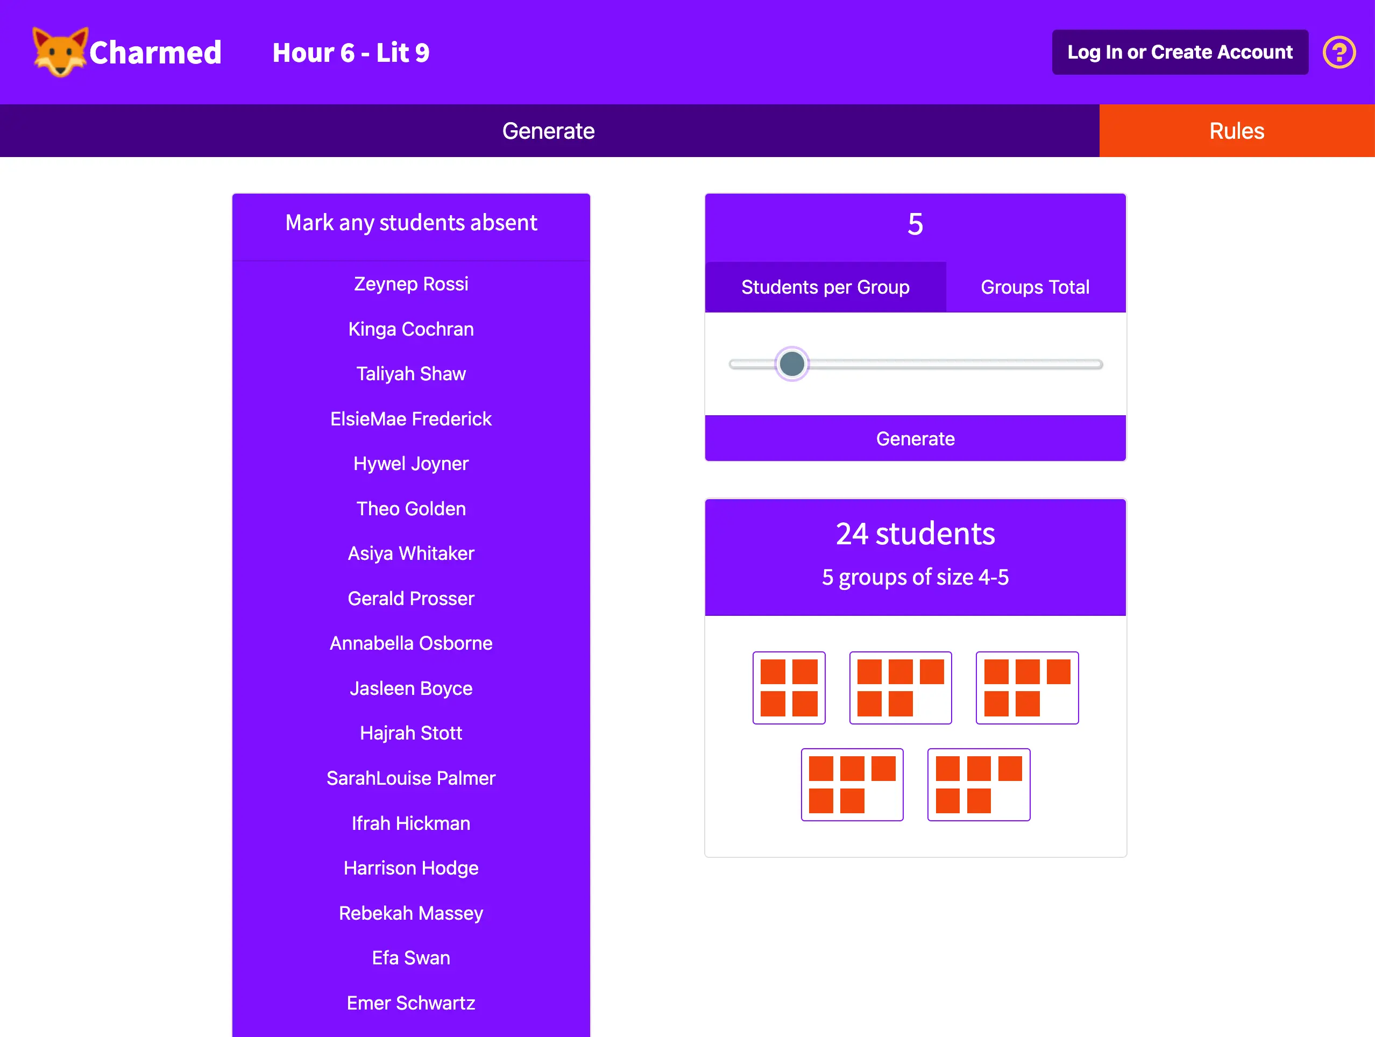Select the Generate navigation tab

click(x=548, y=131)
